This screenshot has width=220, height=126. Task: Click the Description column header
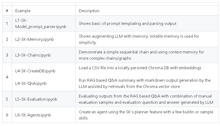coord(89,11)
